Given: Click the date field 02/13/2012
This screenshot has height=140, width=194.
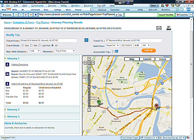Looking at the screenshot, I should [127, 45].
